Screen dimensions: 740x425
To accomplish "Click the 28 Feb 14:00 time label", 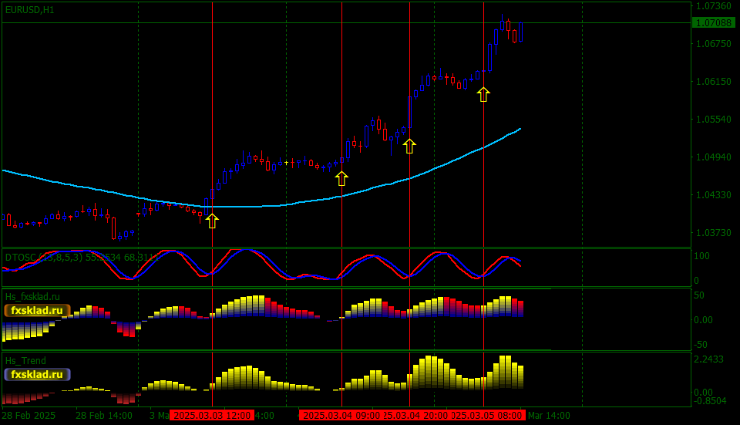I will (x=104, y=416).
